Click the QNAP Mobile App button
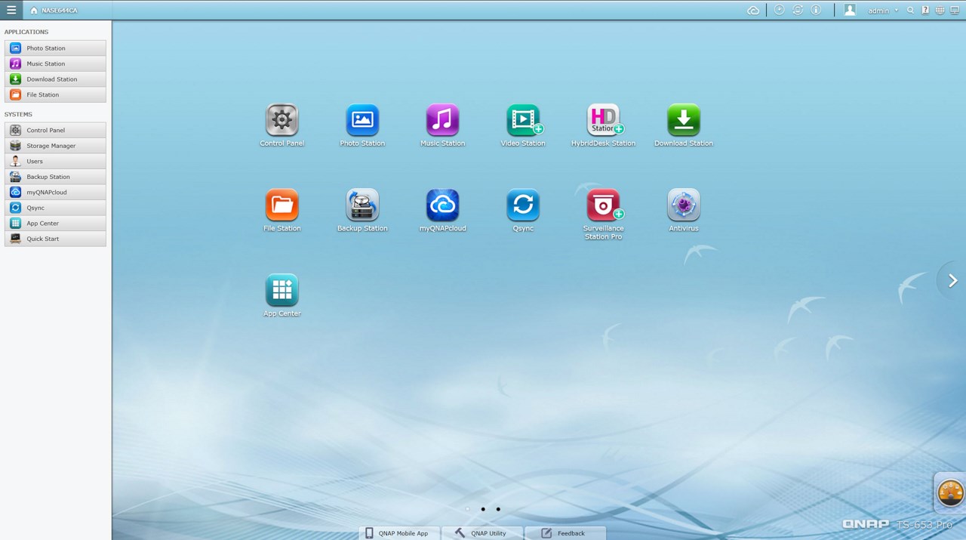This screenshot has height=540, width=966. click(398, 533)
